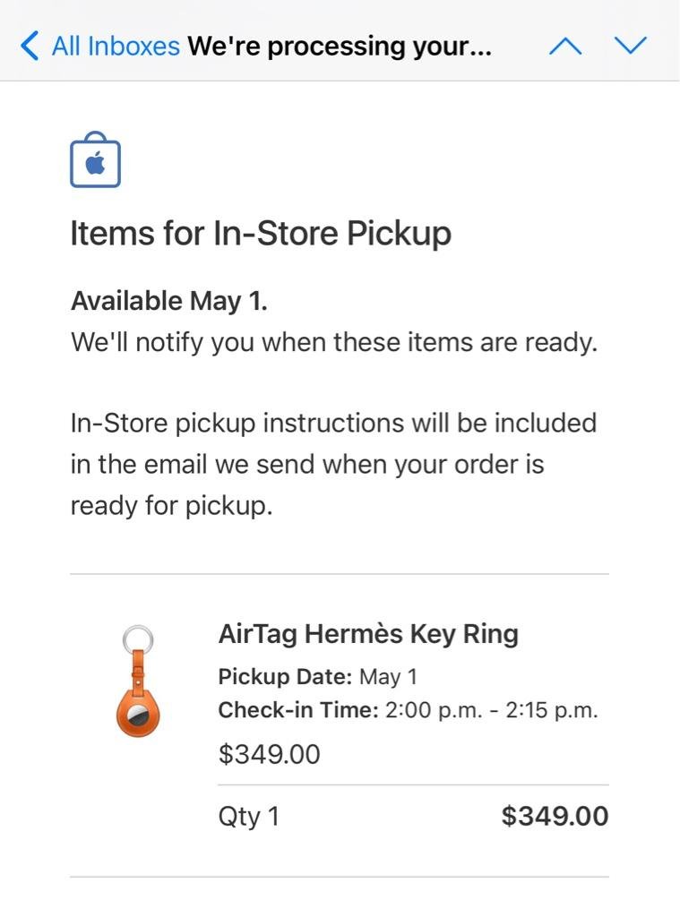
Task: Tap the unit price under Check-in Time
Action: click(x=269, y=754)
